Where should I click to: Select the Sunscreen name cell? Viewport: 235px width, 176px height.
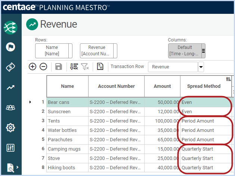(x=68, y=112)
